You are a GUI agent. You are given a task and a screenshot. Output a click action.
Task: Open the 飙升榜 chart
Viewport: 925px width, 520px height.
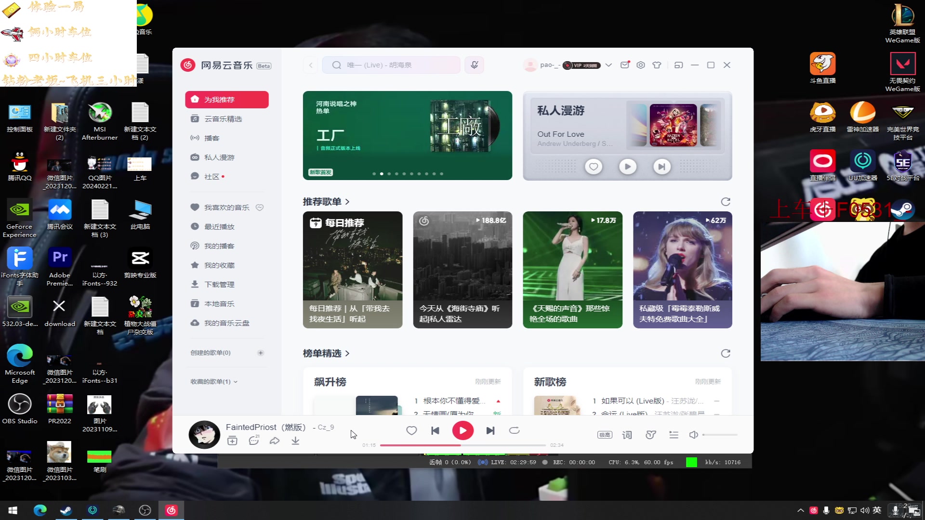(x=330, y=382)
